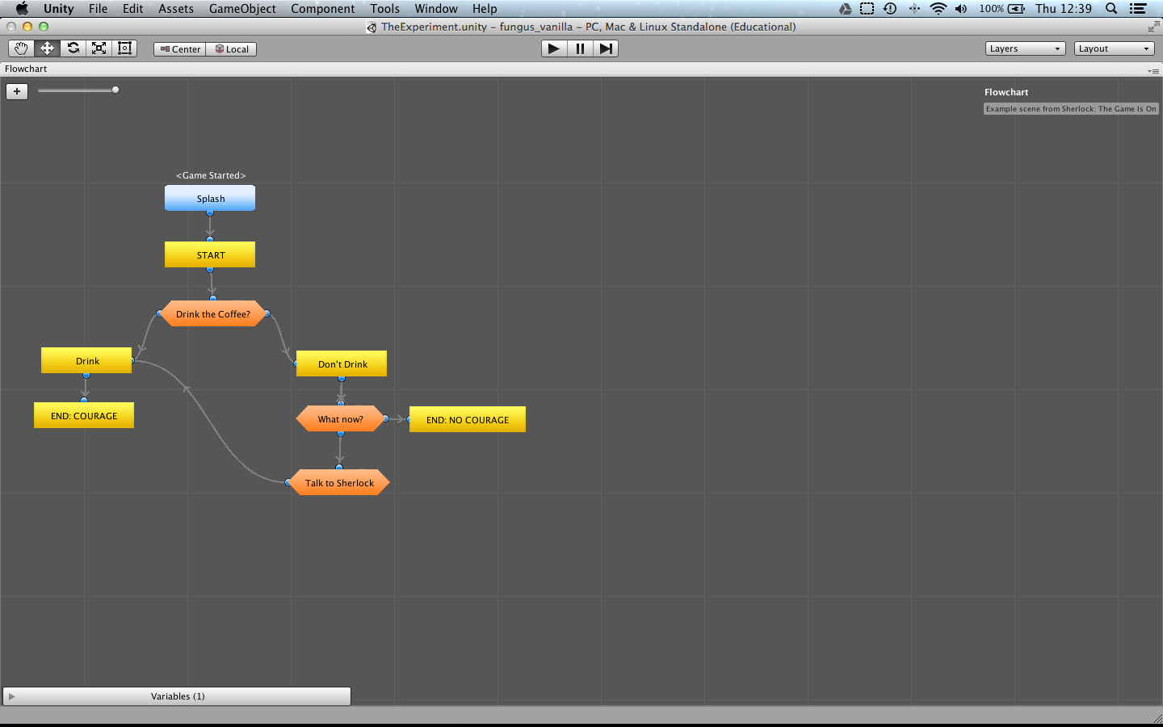Click the <Game Started> event label
The height and width of the screenshot is (727, 1163).
coord(211,175)
